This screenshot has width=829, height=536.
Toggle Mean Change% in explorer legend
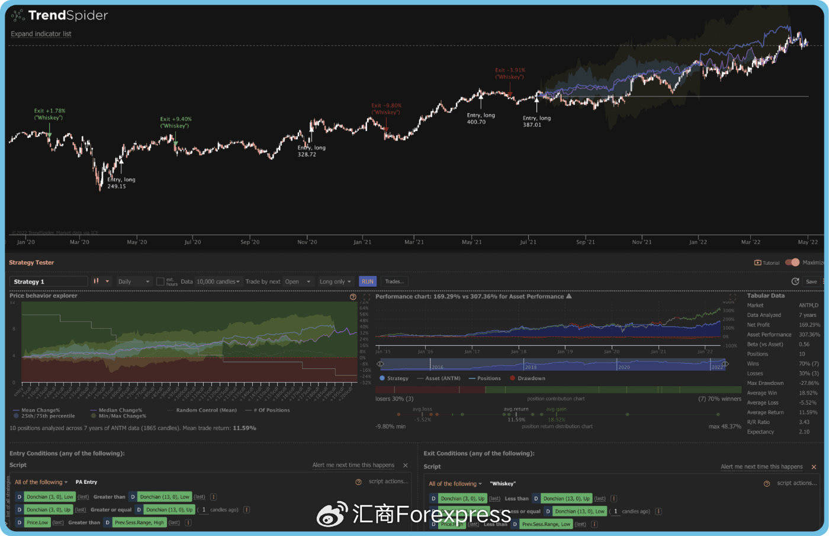[36, 410]
